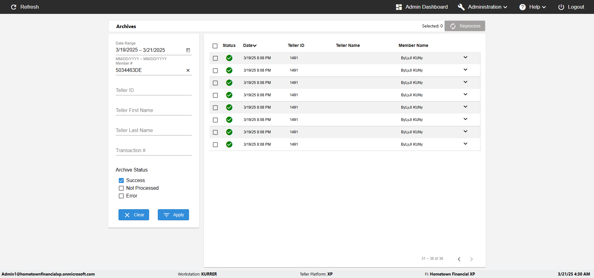The width and height of the screenshot is (594, 278).
Task: Enable the Not Processed checkbox
Action: pyautogui.click(x=121, y=188)
